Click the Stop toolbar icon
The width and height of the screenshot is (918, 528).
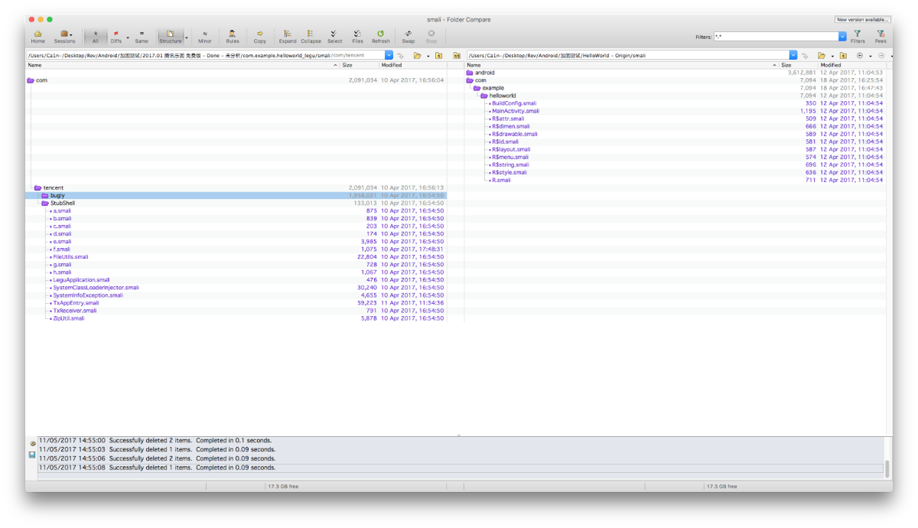[431, 36]
